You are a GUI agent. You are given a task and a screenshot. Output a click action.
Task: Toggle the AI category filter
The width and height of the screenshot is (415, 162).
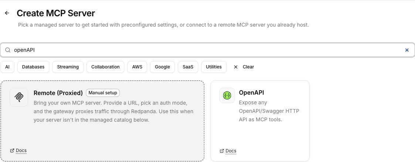coord(7,67)
